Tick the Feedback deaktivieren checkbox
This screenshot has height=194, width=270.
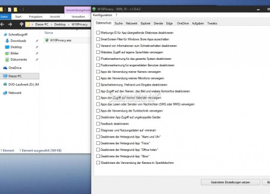coord(98,123)
